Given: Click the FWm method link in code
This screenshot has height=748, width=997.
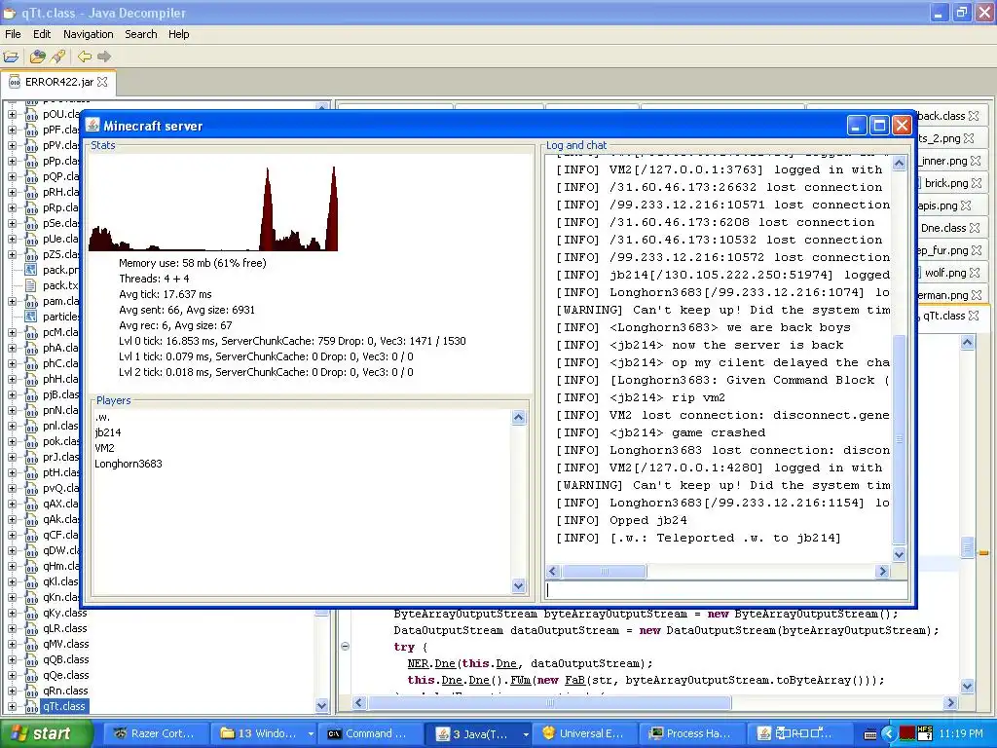Looking at the screenshot, I should 520,680.
